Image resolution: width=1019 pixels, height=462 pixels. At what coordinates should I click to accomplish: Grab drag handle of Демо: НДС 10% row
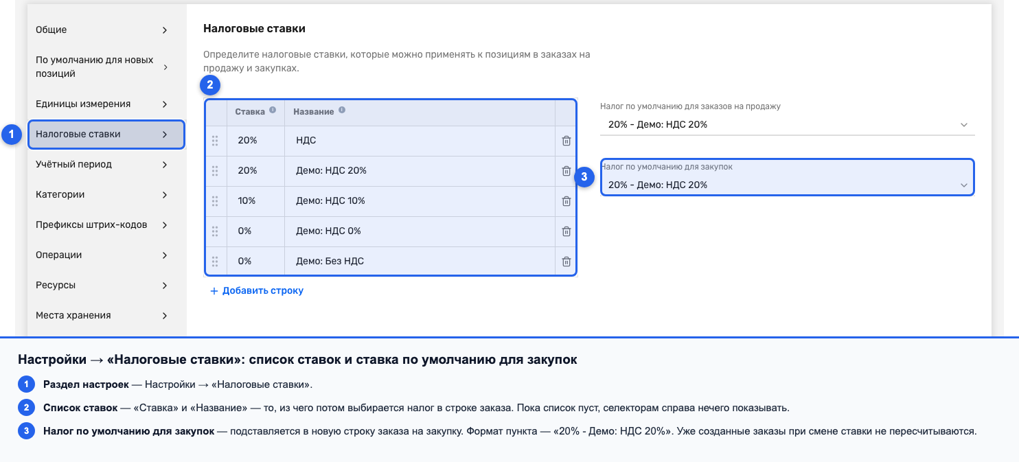click(215, 201)
